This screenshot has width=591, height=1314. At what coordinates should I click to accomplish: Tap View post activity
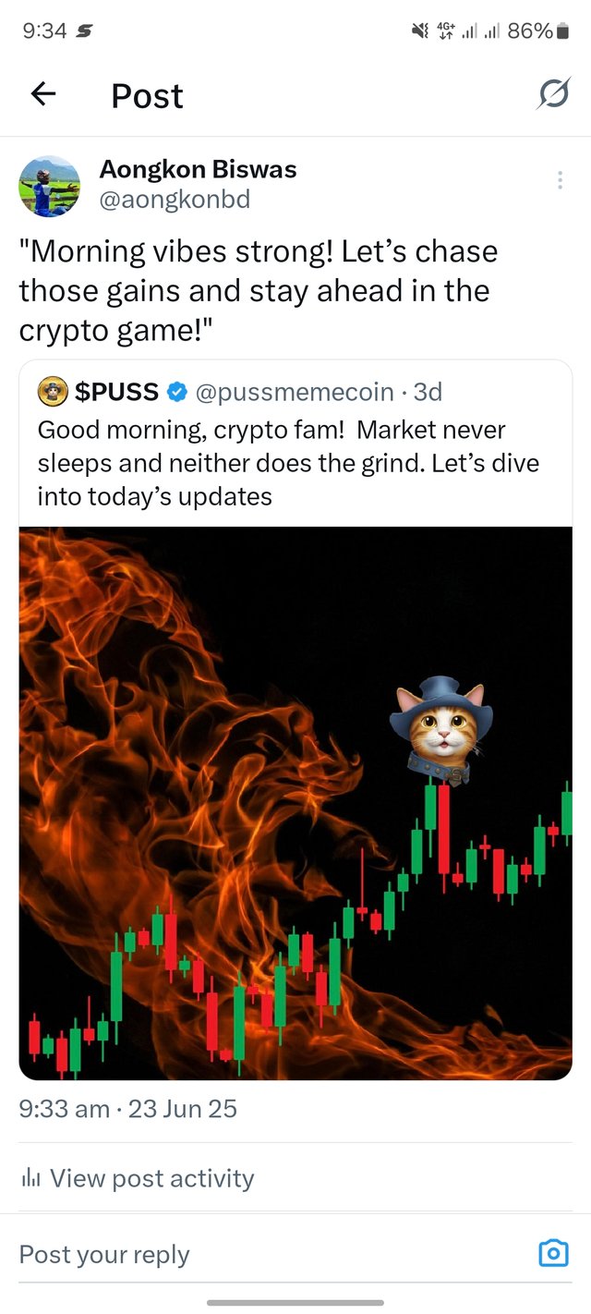click(x=151, y=1178)
